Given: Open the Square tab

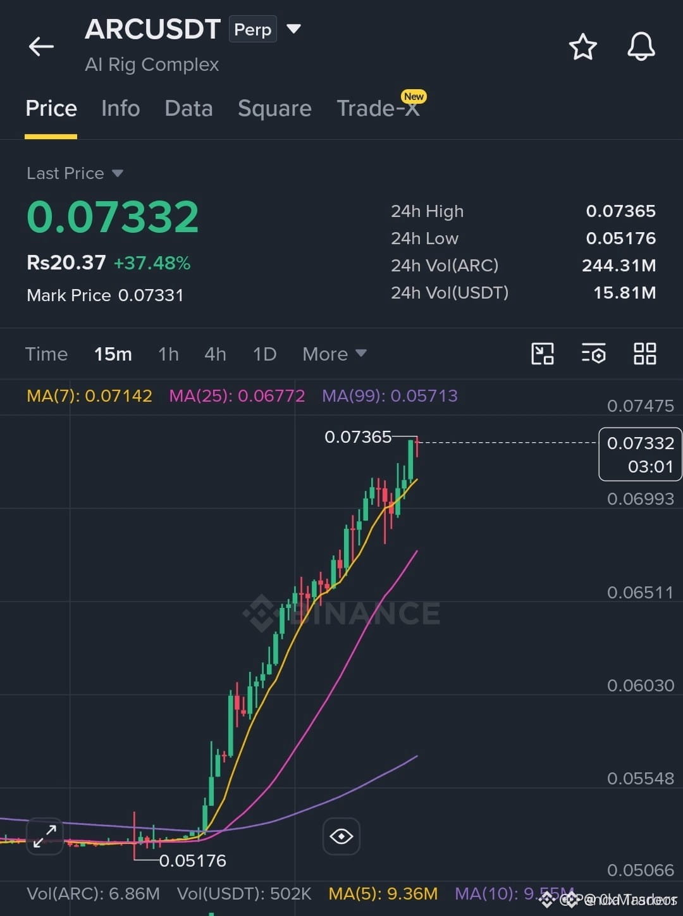Looking at the screenshot, I should (274, 108).
